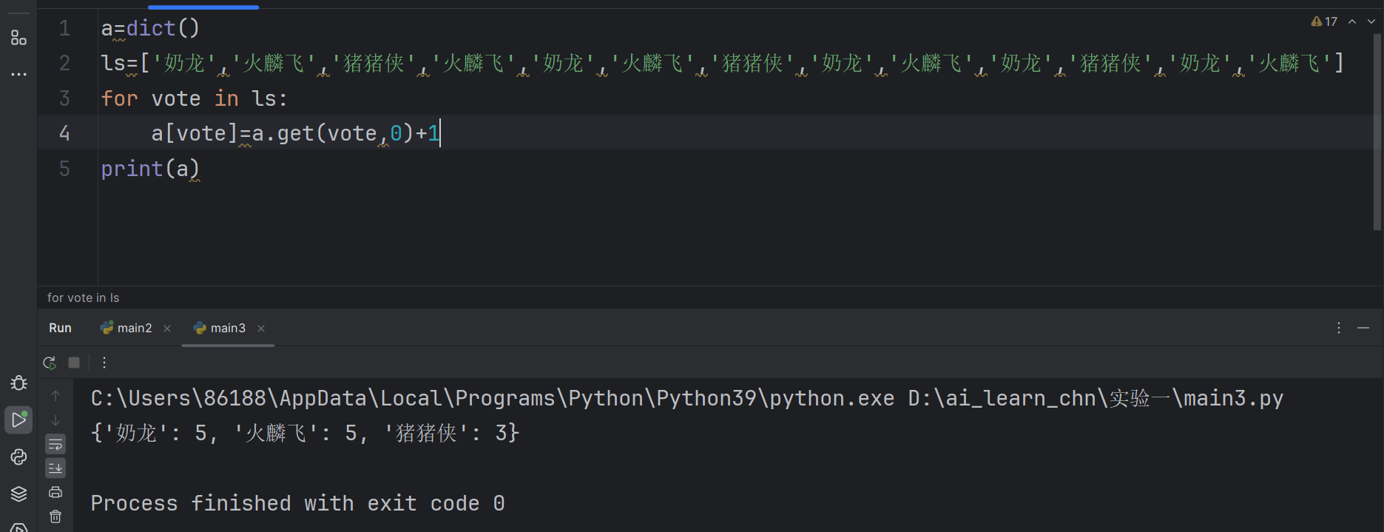The height and width of the screenshot is (532, 1384).
Task: Open more tool windows ellipsis in sidebar
Action: tap(18, 74)
